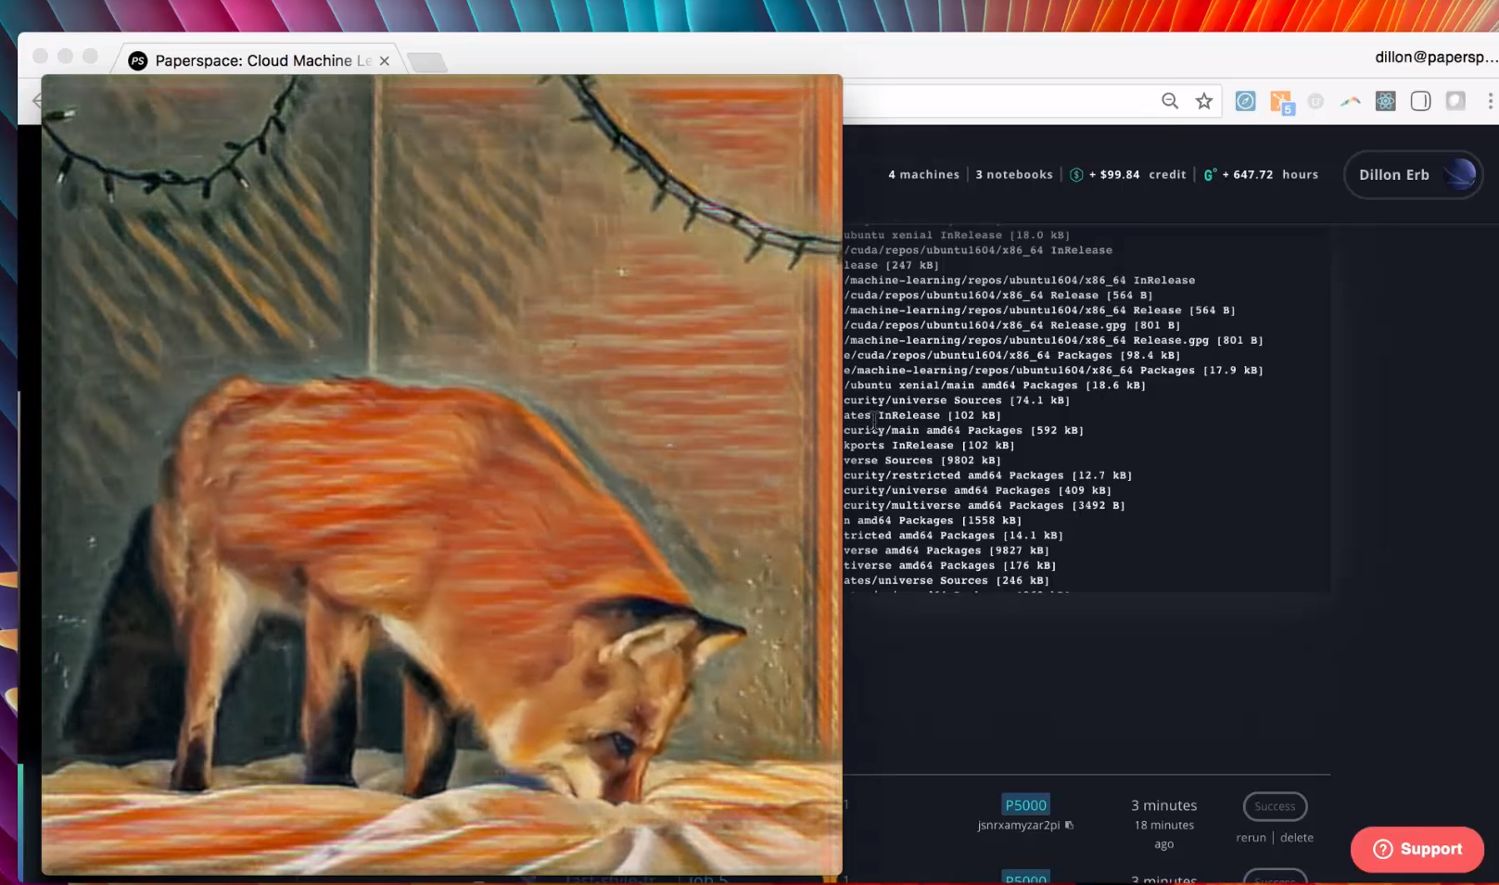This screenshot has height=885, width=1499.
Task: Click the rounded square extension icon
Action: click(1421, 101)
